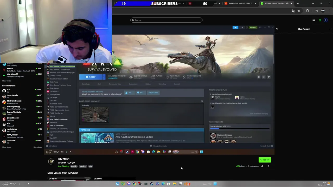Click the blue STOP button in Steam
The width and height of the screenshot is (333, 187).
[x=91, y=77]
